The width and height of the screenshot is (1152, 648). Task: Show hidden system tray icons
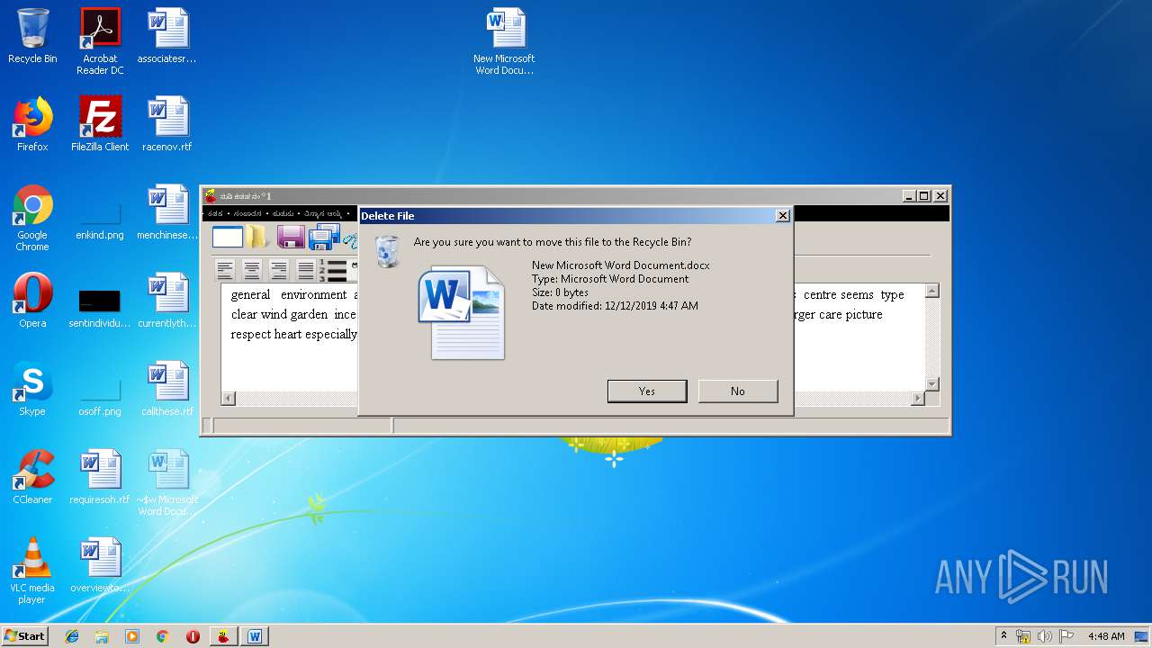[x=1003, y=636]
